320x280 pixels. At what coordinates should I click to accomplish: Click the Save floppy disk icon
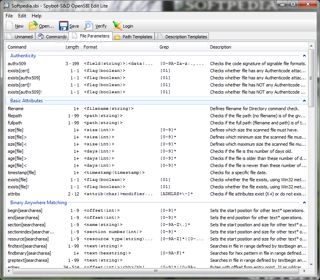tap(63, 26)
